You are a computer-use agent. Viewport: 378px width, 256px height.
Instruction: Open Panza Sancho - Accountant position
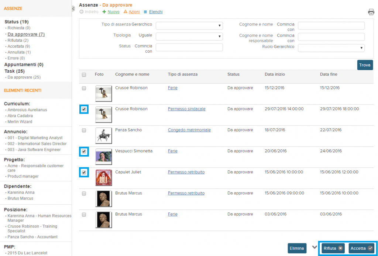(x=32, y=237)
